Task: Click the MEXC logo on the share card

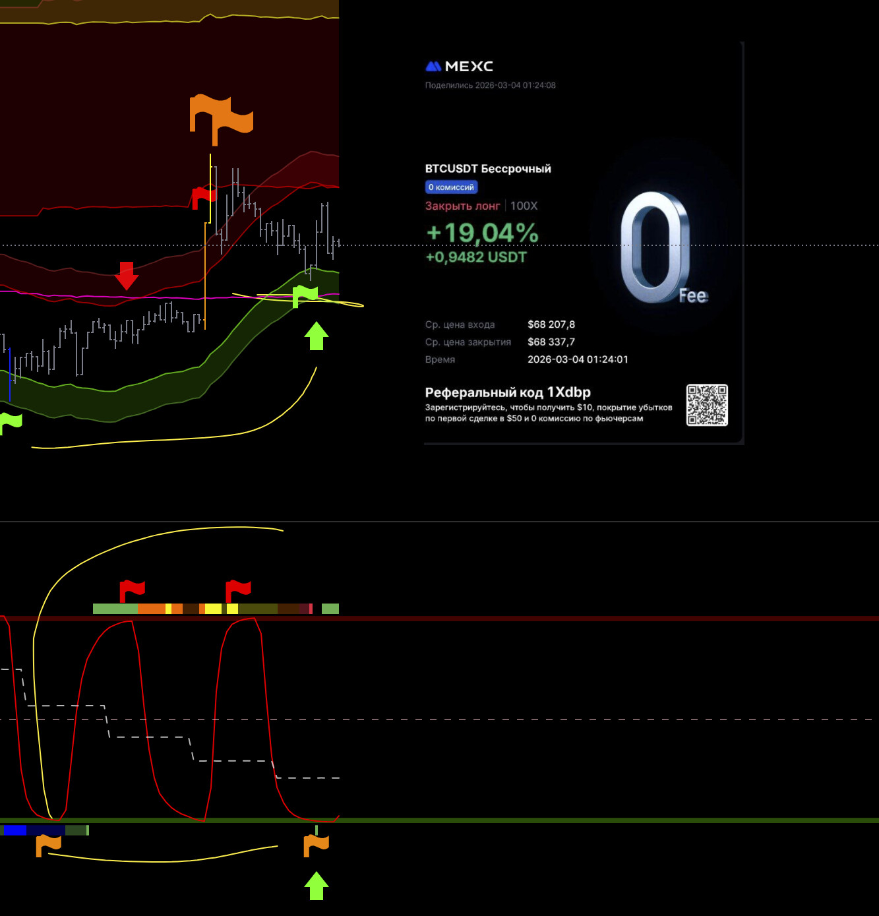Action: point(460,66)
